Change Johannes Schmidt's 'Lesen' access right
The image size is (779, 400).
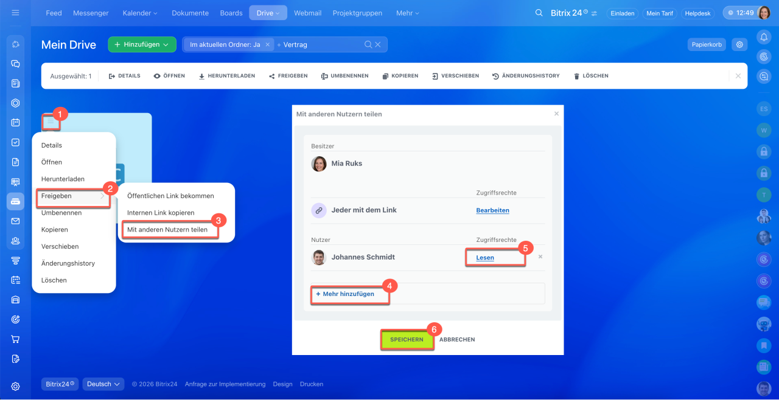click(x=485, y=258)
